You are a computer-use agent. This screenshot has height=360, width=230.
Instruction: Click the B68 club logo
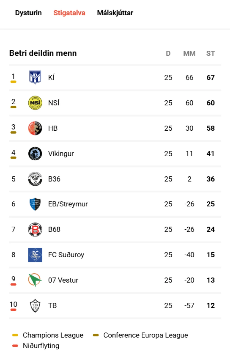[35, 229]
